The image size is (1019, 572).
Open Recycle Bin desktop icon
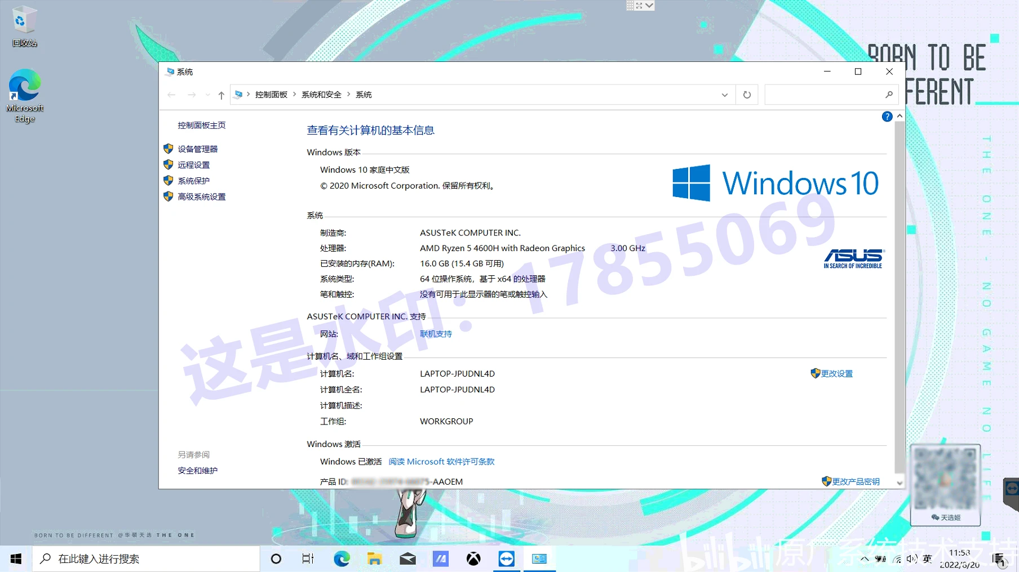pos(24,27)
